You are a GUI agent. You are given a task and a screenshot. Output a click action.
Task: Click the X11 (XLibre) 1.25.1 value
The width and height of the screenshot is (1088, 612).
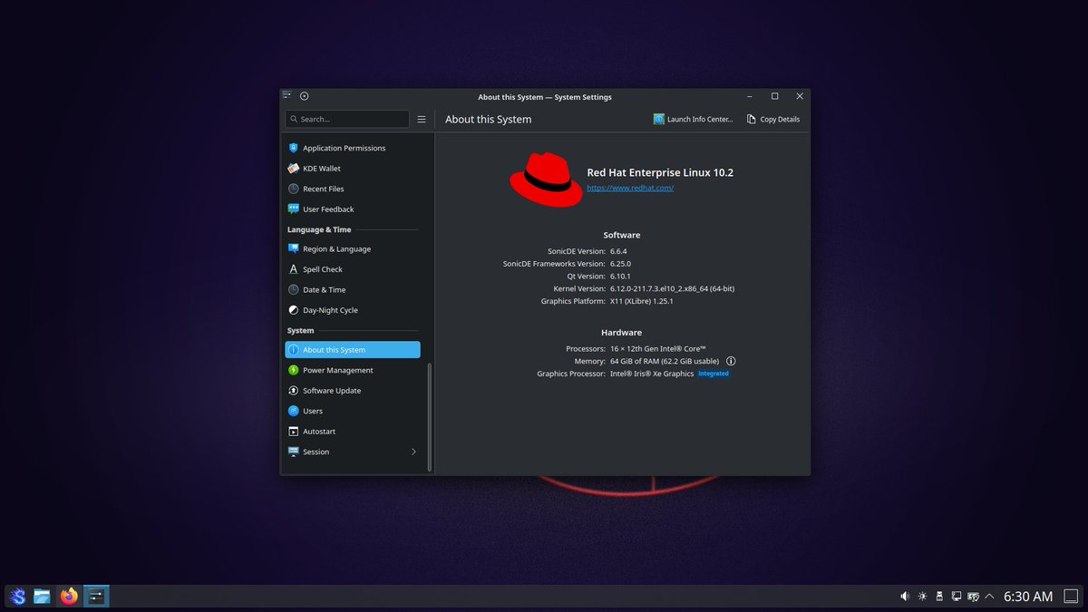tap(641, 301)
